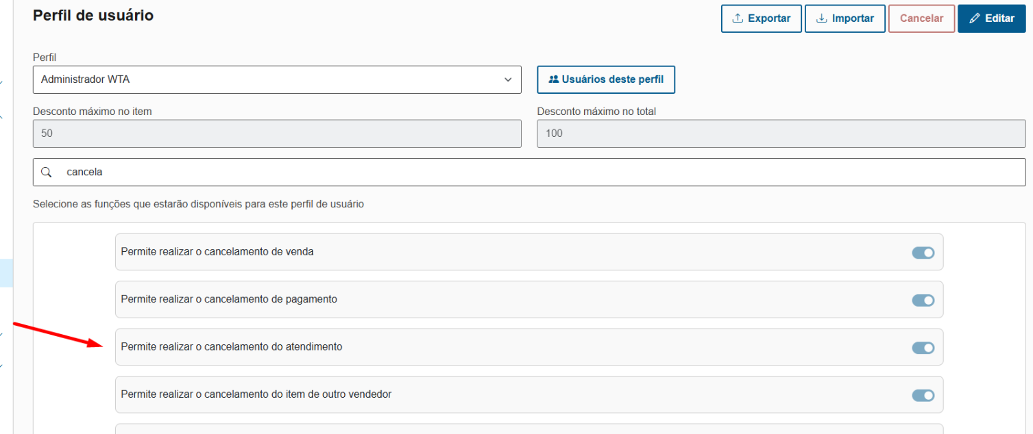This screenshot has width=1033, height=434.
Task: Click the "item de outro vendedor" row label
Action: (x=256, y=394)
